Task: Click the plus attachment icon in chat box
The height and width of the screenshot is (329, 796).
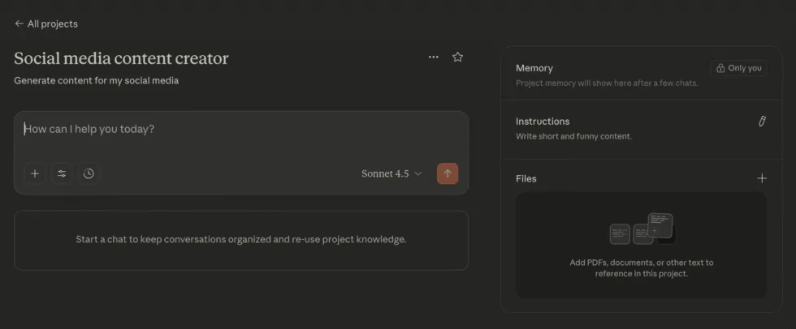Action: coord(34,173)
